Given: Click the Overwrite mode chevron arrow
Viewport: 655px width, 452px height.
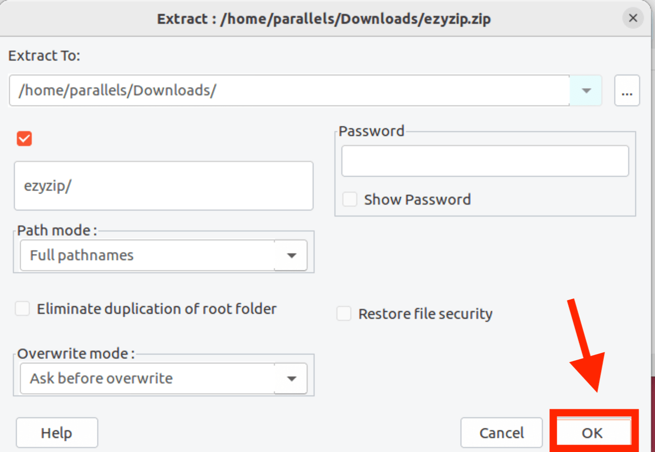Looking at the screenshot, I should point(291,378).
